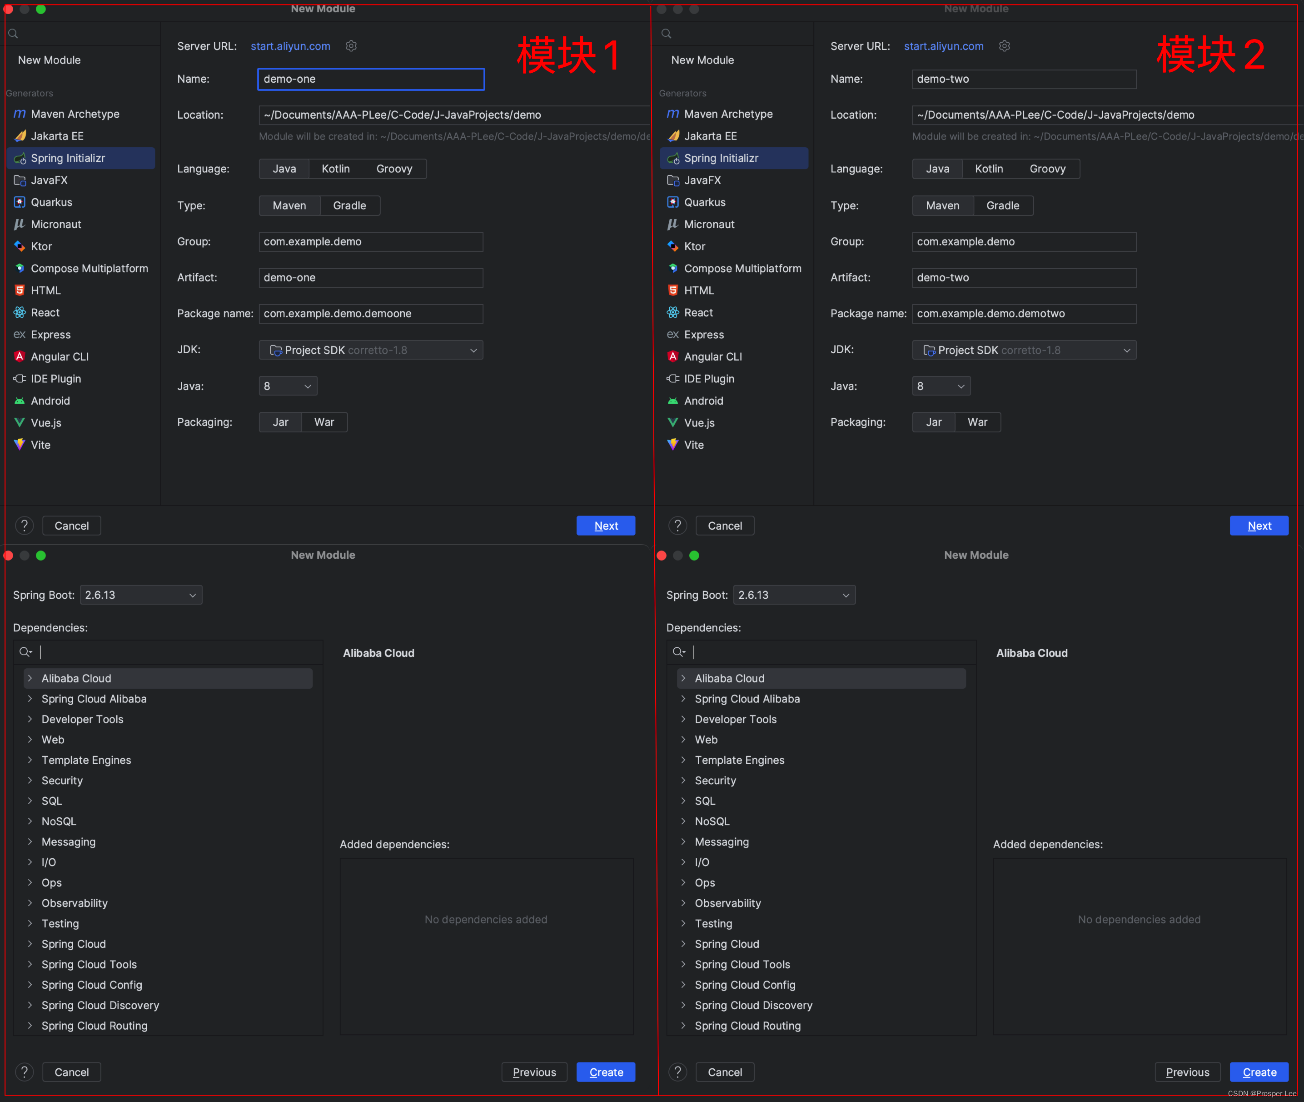Click Ktor icon in left generators list

20,246
